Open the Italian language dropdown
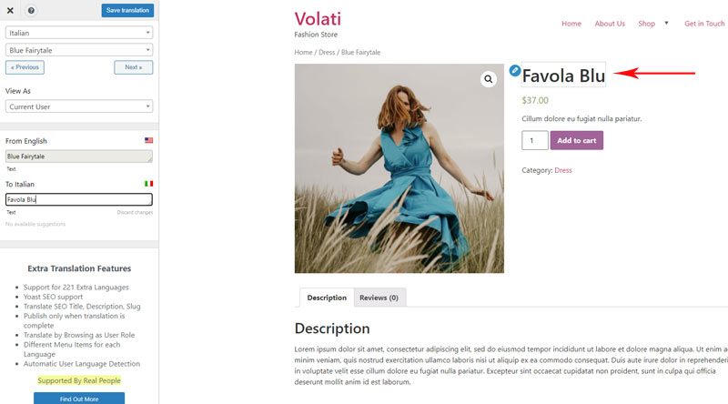The image size is (728, 404). 79,33
